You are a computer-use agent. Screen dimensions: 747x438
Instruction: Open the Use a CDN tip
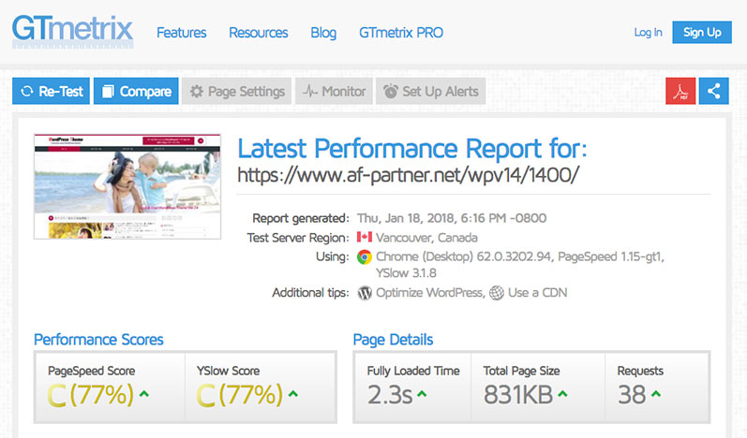[537, 293]
